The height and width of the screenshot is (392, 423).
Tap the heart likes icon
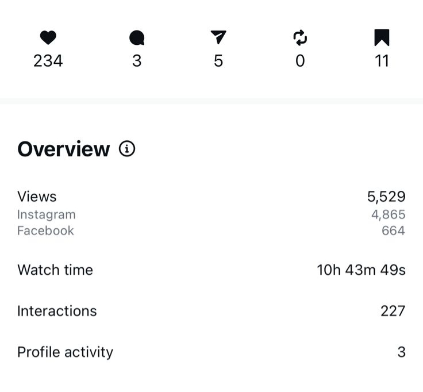[x=48, y=39]
